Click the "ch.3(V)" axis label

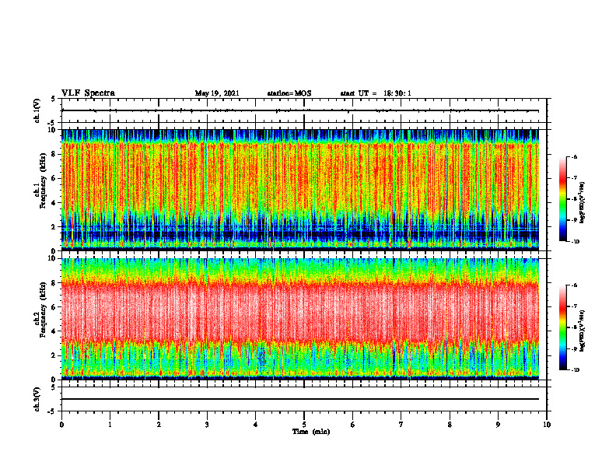37,399
